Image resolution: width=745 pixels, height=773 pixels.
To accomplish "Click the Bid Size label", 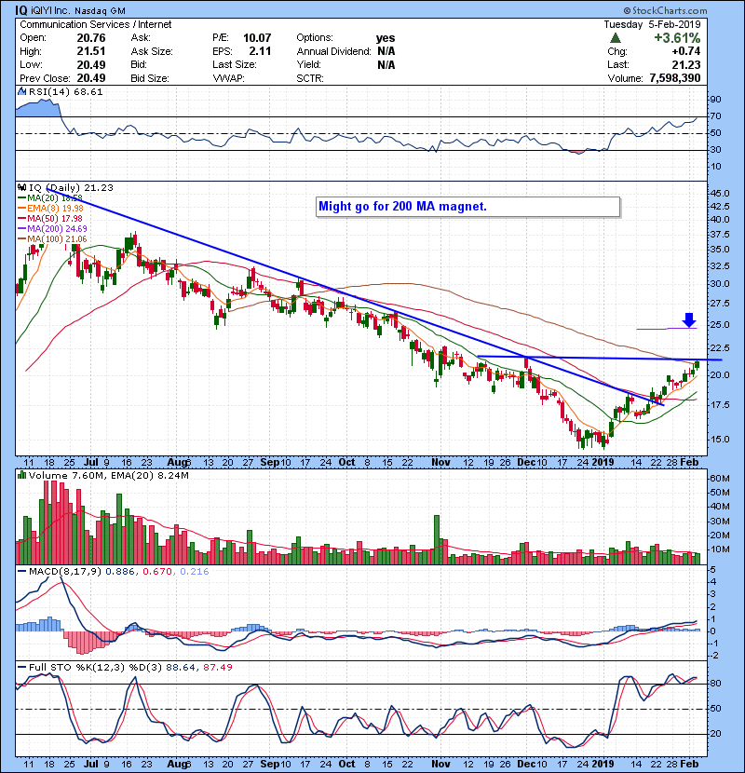I will coord(150,78).
